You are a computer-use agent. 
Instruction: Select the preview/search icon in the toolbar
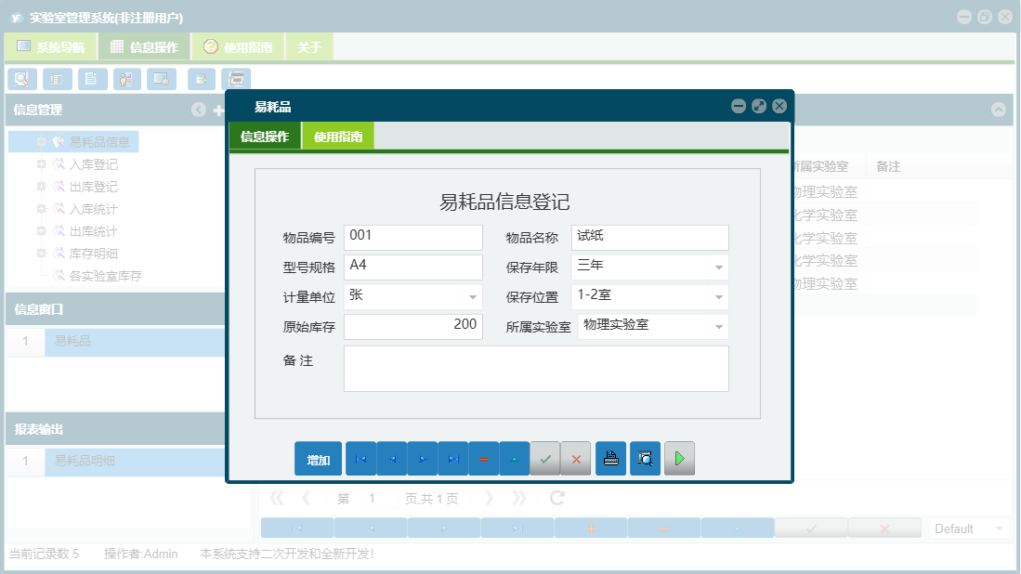pyautogui.click(x=21, y=79)
